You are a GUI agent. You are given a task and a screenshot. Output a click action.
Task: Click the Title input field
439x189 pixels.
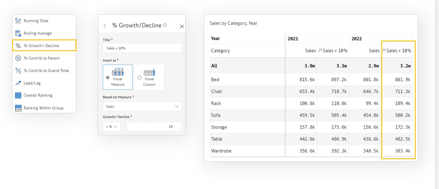pos(142,48)
